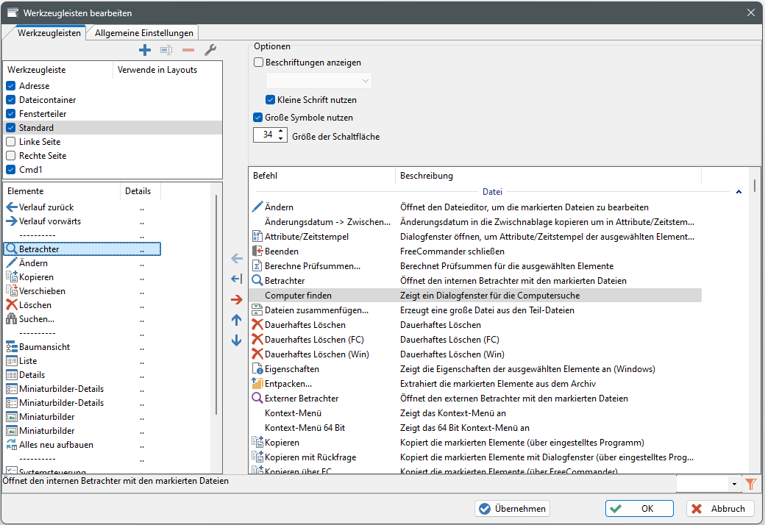This screenshot has width=765, height=525.
Task: Move element up with blue up arrow
Action: pos(236,320)
